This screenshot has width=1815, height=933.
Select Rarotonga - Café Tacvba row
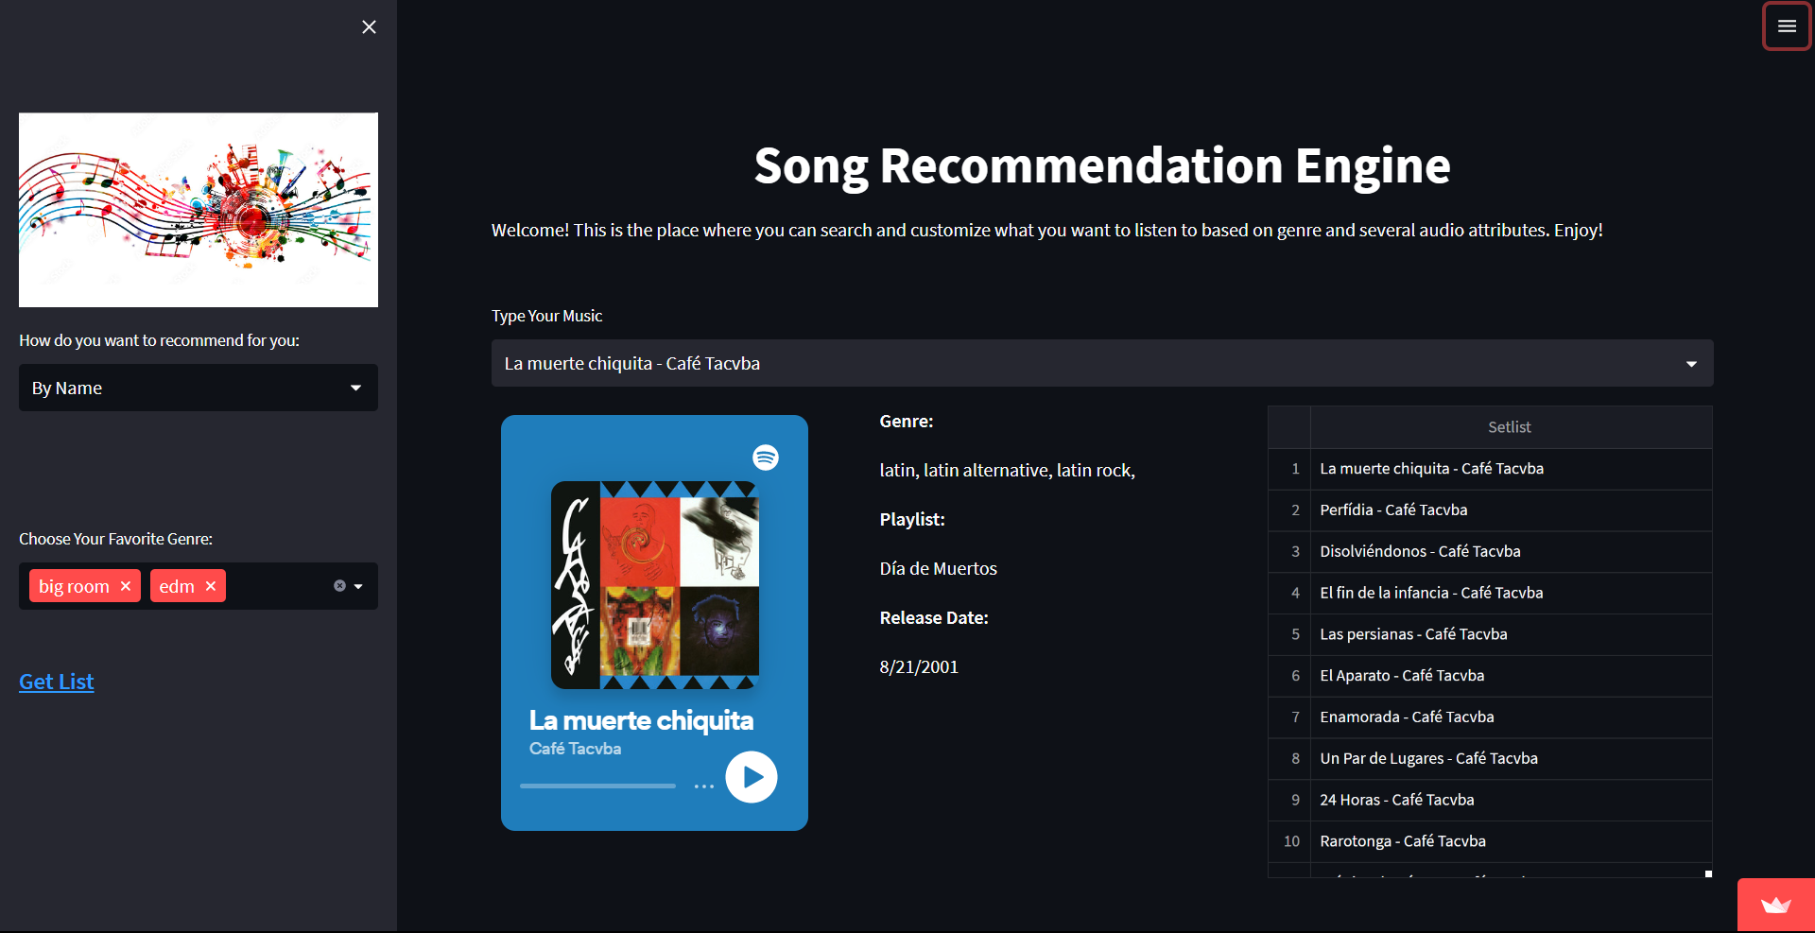1511,841
